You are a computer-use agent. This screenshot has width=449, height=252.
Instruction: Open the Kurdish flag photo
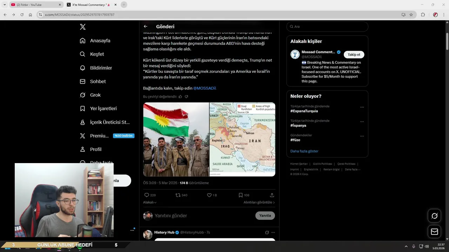(x=176, y=139)
